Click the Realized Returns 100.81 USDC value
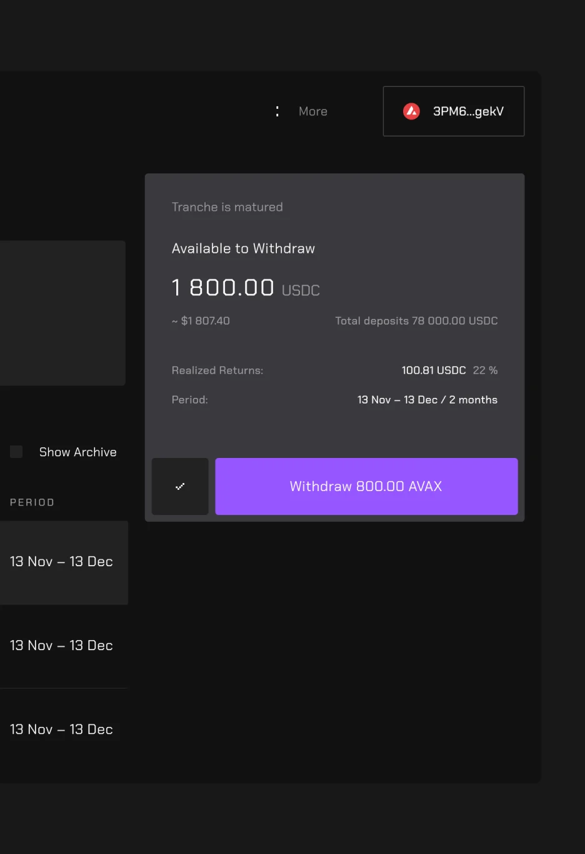This screenshot has height=854, width=585. [434, 370]
